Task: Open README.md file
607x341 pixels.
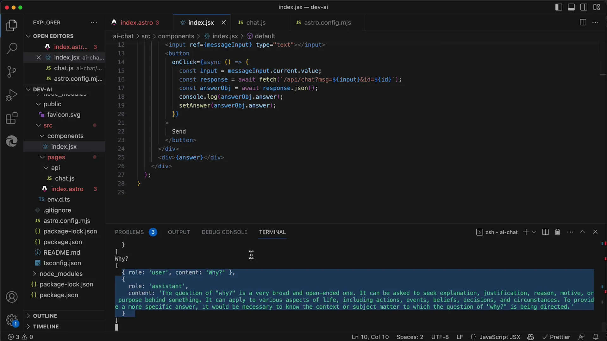Action: click(61, 252)
